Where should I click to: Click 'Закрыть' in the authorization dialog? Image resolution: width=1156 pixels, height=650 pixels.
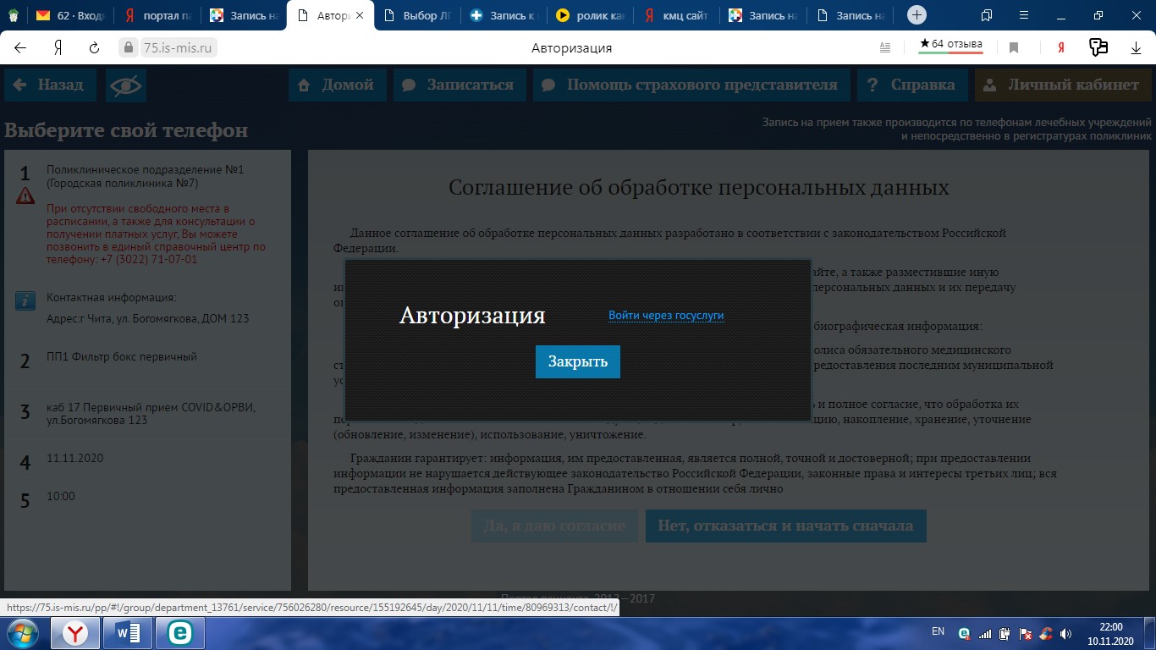577,361
